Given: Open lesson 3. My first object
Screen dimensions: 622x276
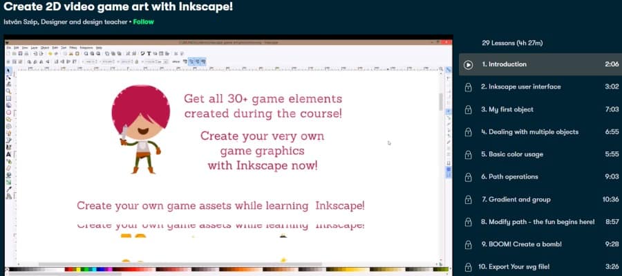Looking at the screenshot, I should pyautogui.click(x=540, y=109).
